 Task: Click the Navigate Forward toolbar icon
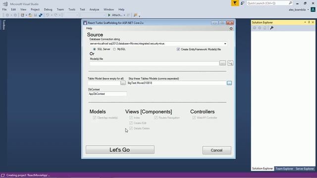click(15, 15)
